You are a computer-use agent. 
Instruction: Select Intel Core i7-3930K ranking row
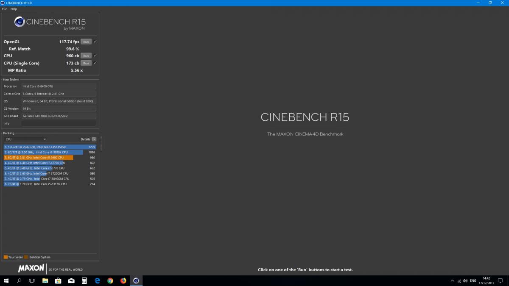click(x=50, y=152)
